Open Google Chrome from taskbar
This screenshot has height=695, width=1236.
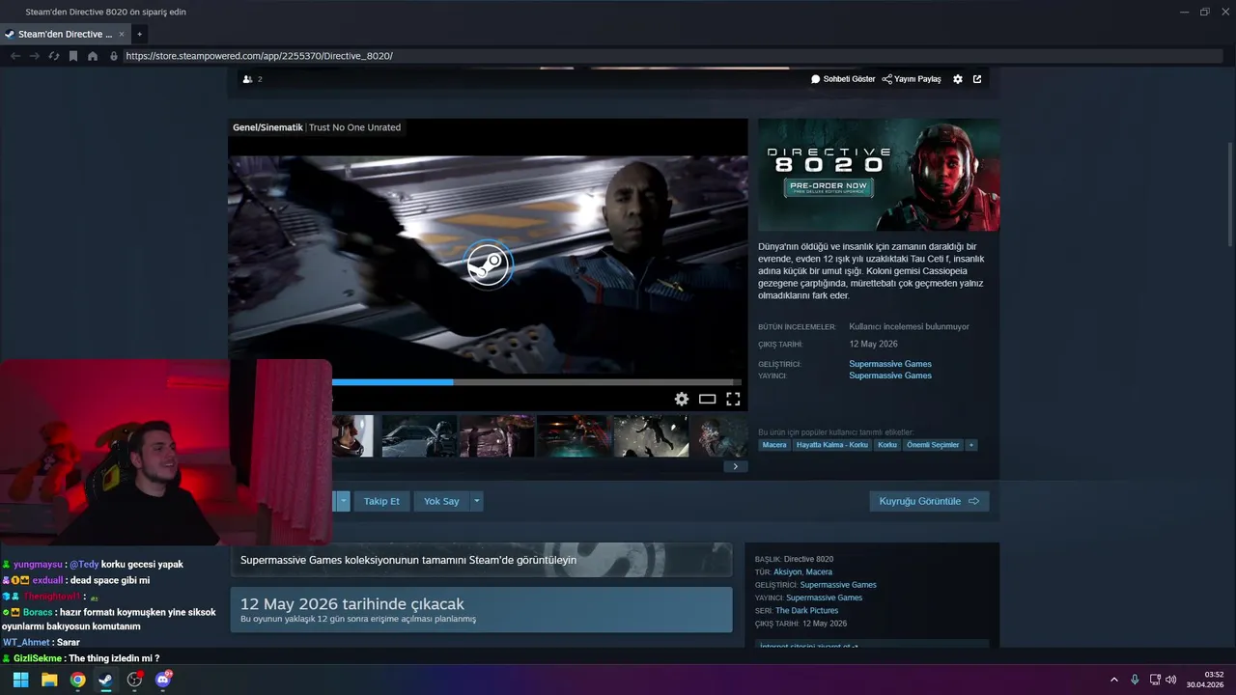pos(77,680)
